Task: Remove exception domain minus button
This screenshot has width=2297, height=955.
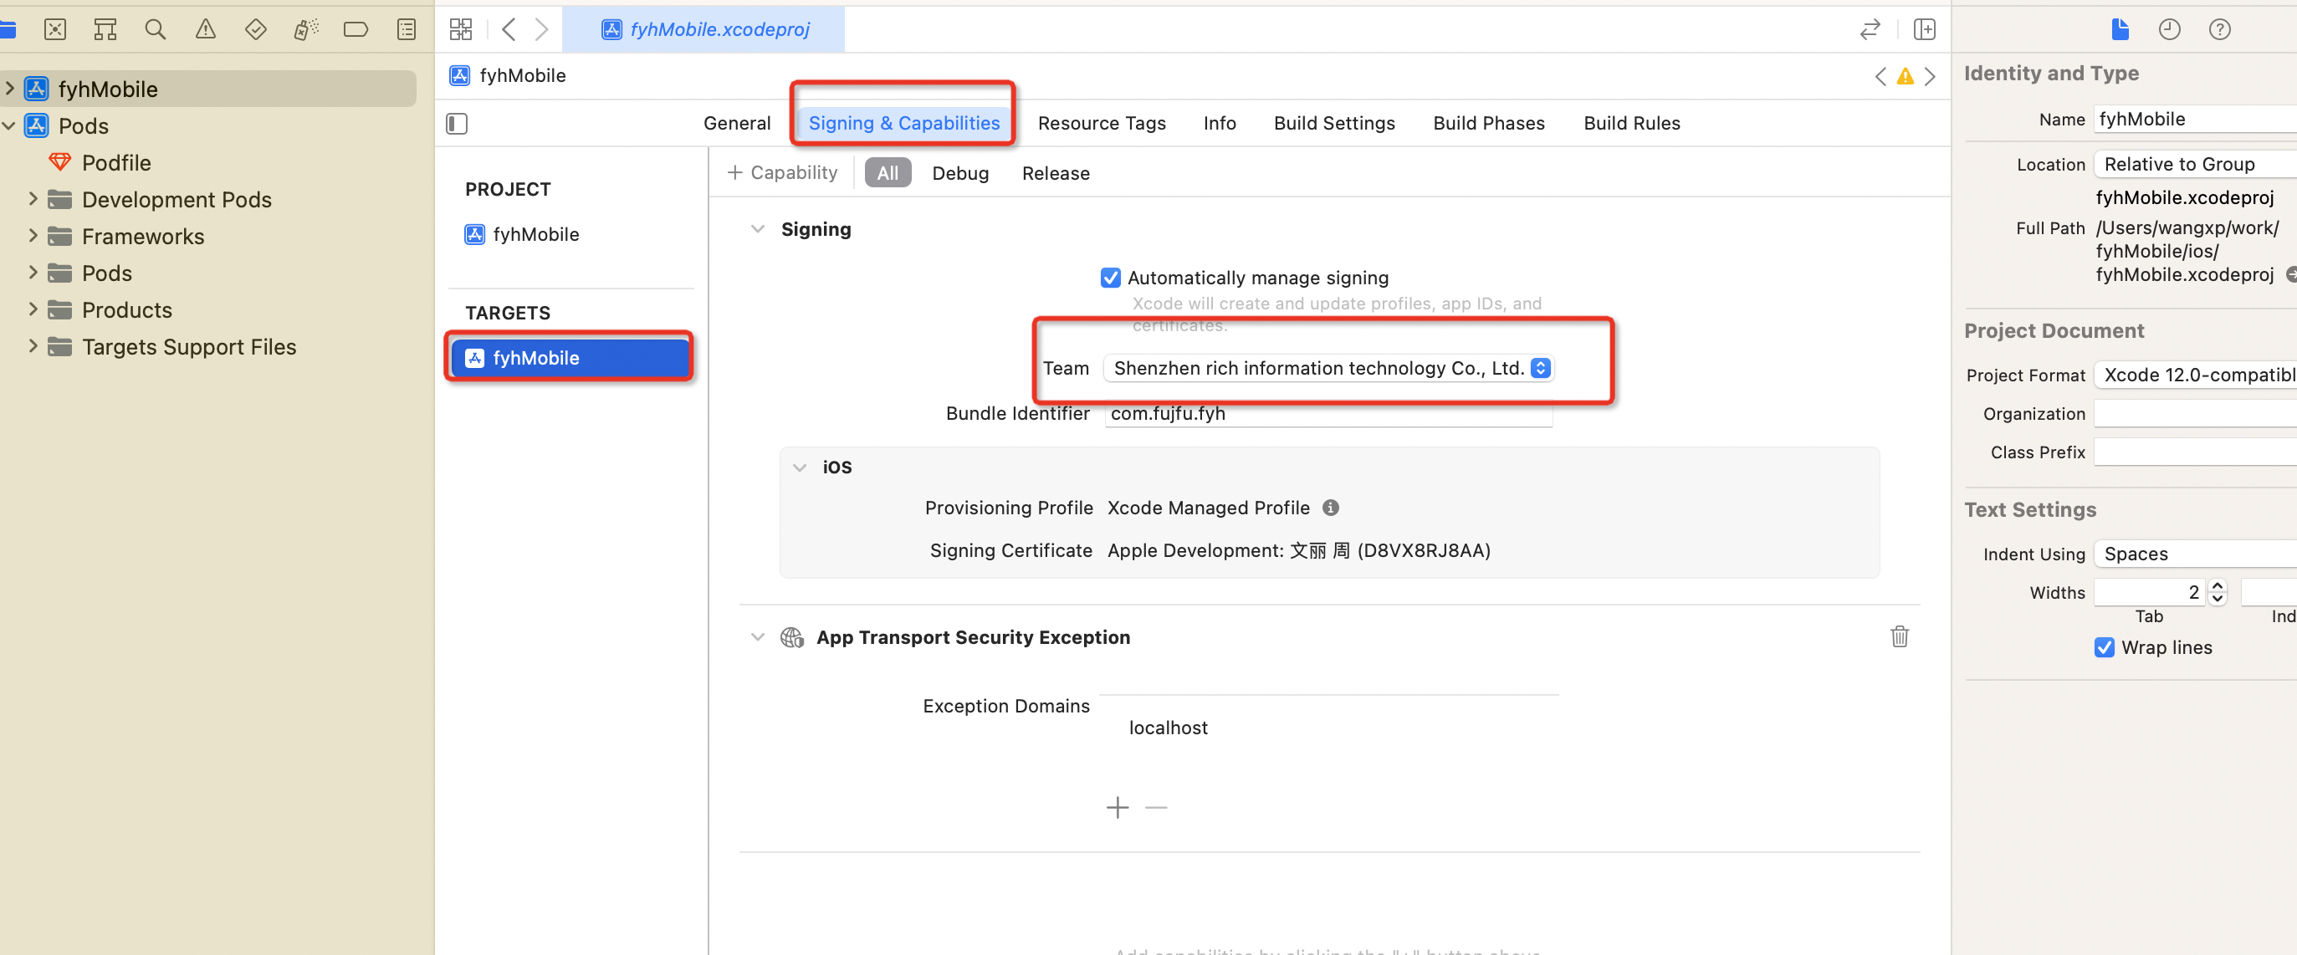Action: click(x=1156, y=807)
